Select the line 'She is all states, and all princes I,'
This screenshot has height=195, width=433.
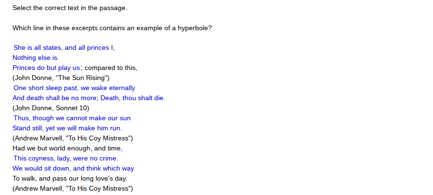[64, 47]
